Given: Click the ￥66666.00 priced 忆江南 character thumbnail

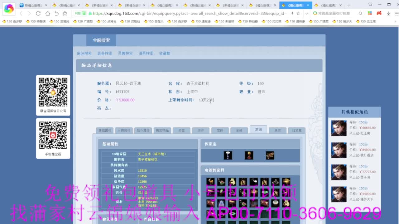Looking at the screenshot, I should click(x=339, y=128).
